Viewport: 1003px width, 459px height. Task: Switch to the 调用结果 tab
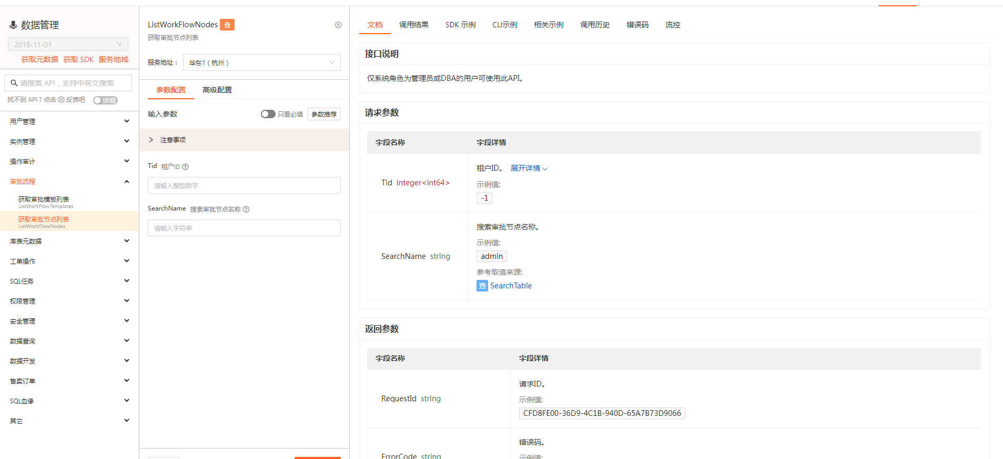point(414,25)
